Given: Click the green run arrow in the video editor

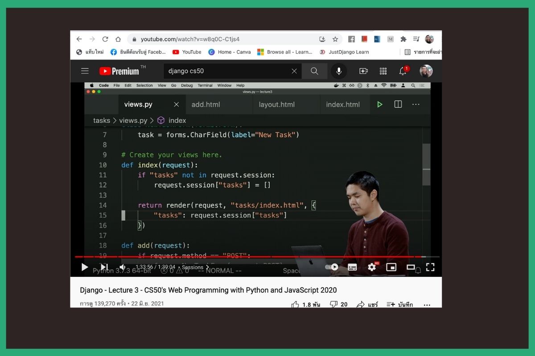Looking at the screenshot, I should (380, 105).
